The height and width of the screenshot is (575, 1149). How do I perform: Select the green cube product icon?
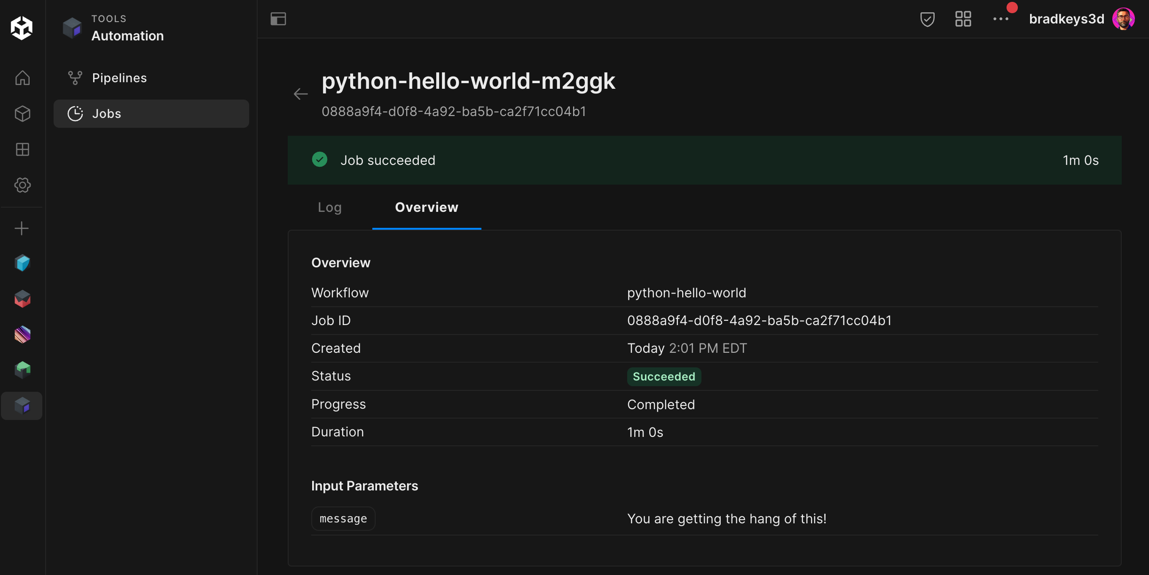pyautogui.click(x=22, y=370)
